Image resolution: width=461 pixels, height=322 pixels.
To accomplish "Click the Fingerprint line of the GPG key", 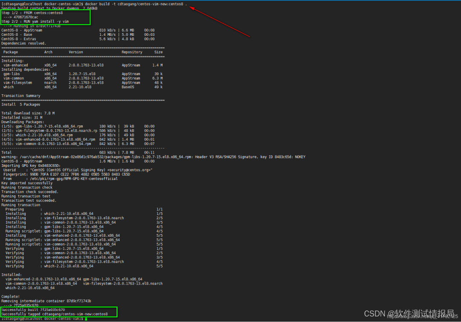I will point(67,174).
